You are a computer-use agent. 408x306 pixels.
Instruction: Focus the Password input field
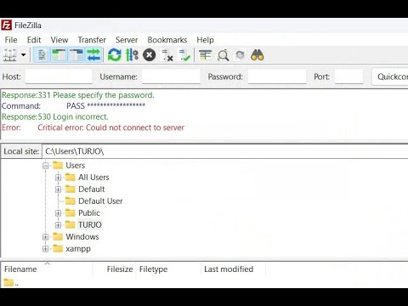(277, 76)
